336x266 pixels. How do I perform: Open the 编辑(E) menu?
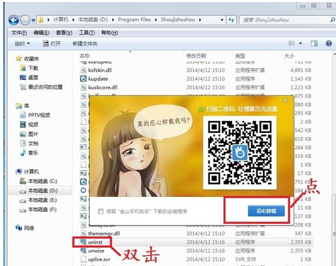point(42,33)
